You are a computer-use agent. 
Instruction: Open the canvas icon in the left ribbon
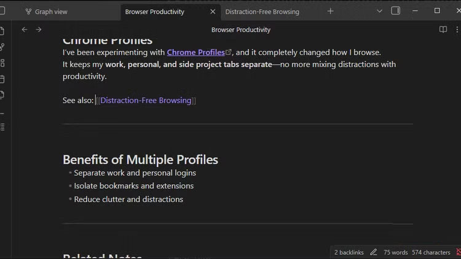(x=2, y=63)
